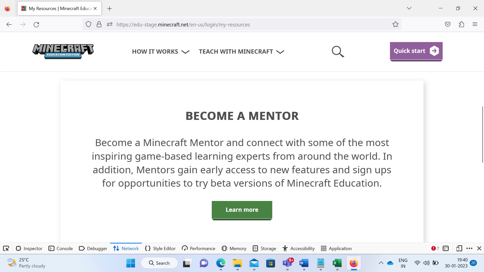The width and height of the screenshot is (484, 272).
Task: Bookmark this page with the star icon
Action: (396, 24)
